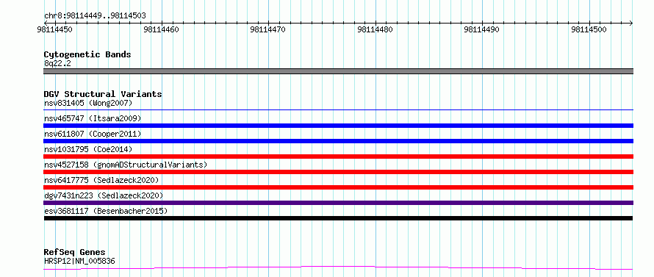Click the blue bar for nsv465747
654x277 pixels.
click(x=338, y=126)
